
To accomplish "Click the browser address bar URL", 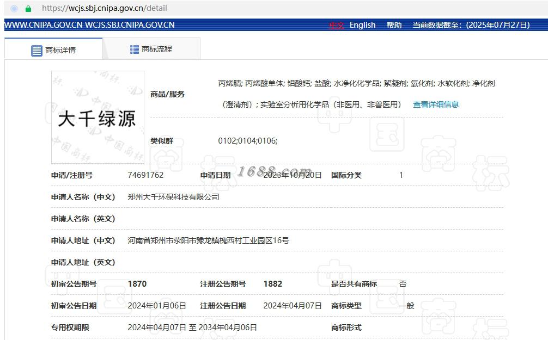I will (x=104, y=8).
